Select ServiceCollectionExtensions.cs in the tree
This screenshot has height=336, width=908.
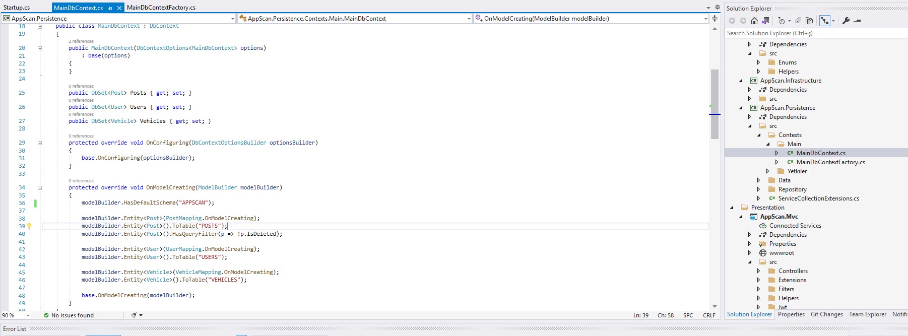coord(818,198)
